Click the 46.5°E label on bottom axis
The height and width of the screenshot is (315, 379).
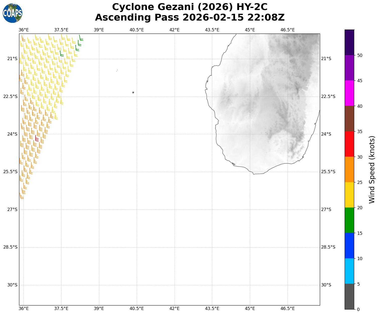pos(288,308)
